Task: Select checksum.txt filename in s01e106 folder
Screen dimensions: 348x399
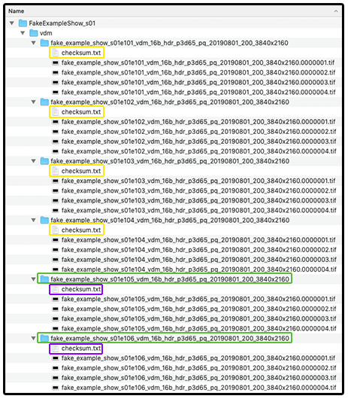Action: [81, 348]
